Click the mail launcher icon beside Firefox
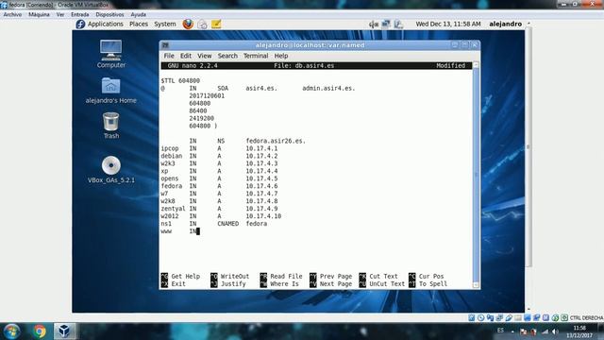Image resolution: width=604 pixels, height=340 pixels. 202,25
